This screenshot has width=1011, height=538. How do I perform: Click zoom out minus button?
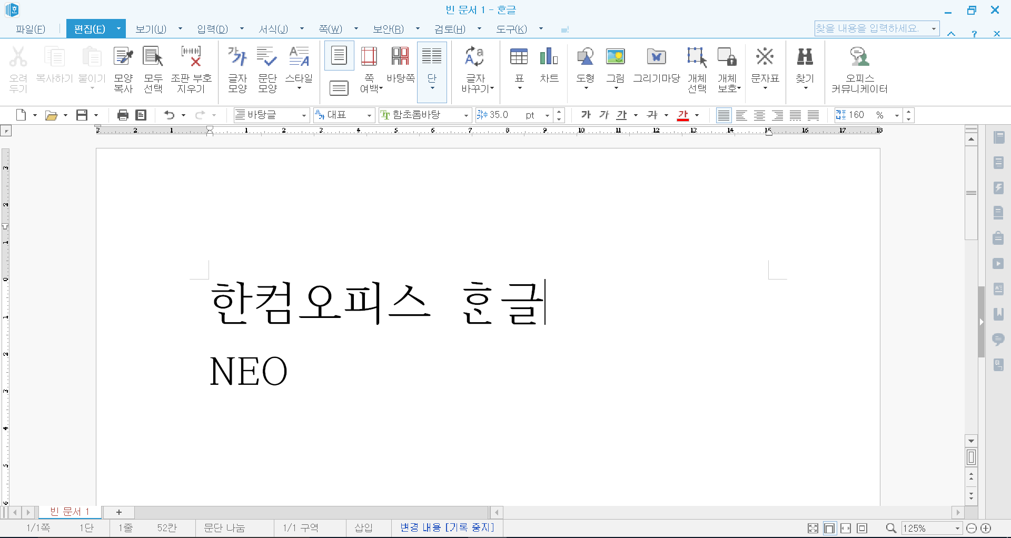coord(972,528)
